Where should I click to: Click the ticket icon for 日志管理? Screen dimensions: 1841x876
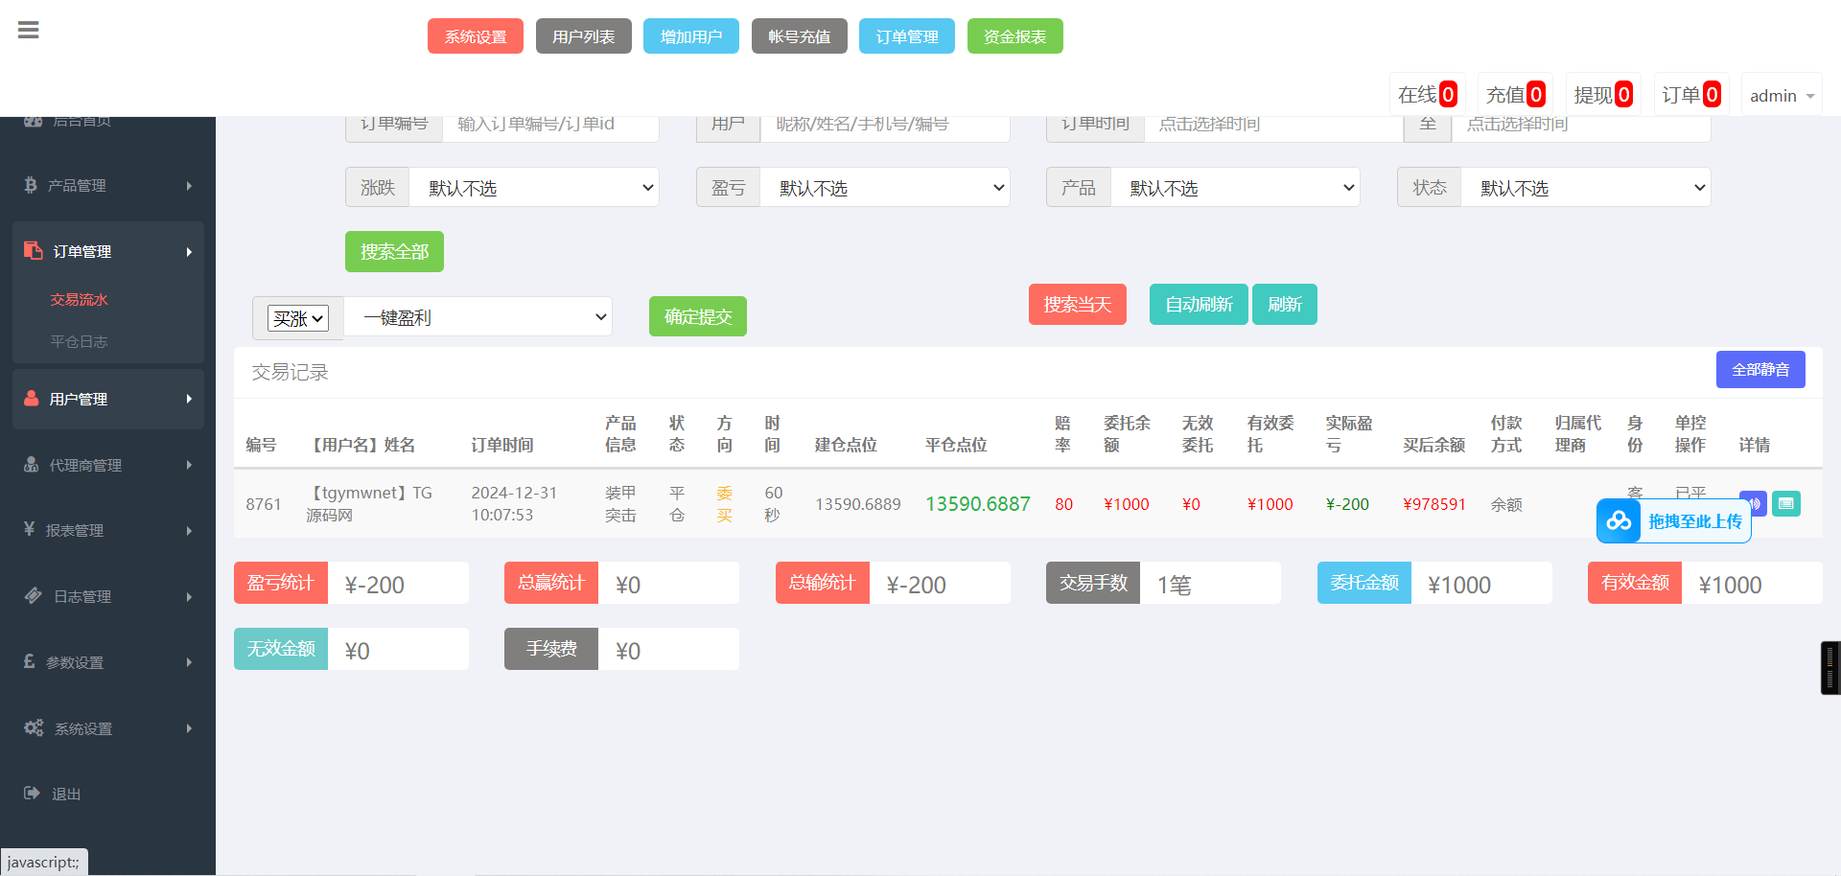[x=33, y=595]
